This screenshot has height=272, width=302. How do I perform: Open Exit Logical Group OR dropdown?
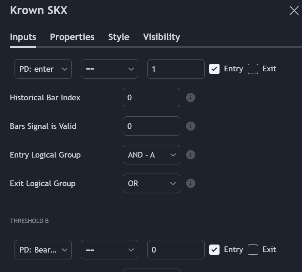(x=152, y=183)
